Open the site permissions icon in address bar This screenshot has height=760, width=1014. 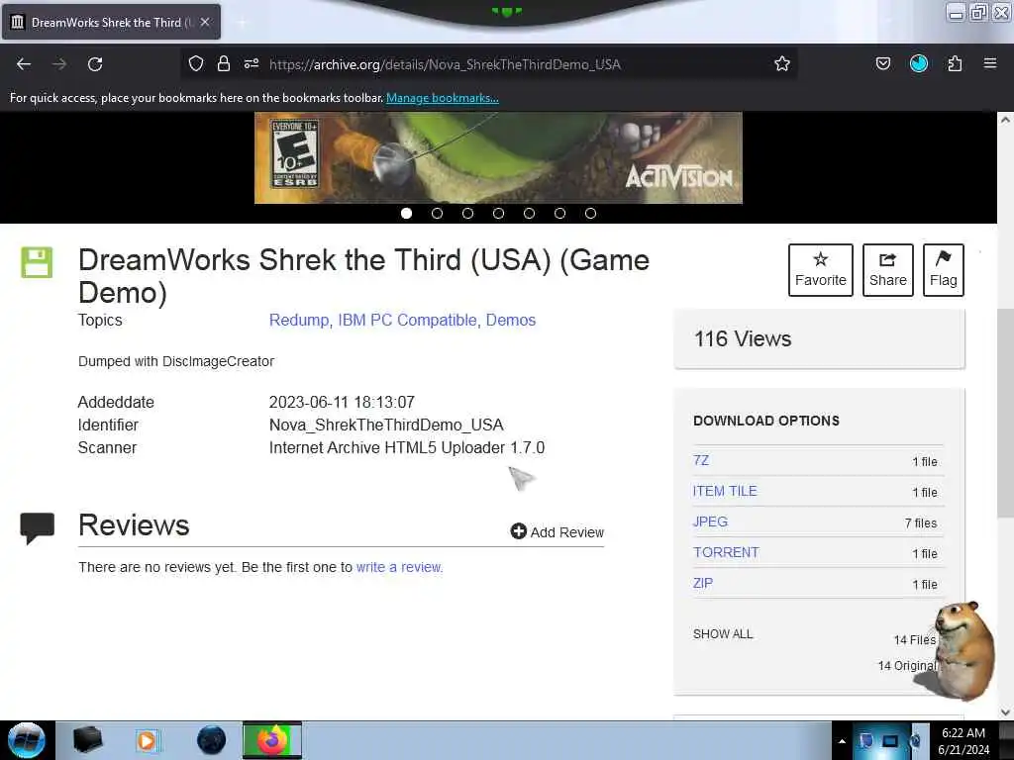pos(252,63)
